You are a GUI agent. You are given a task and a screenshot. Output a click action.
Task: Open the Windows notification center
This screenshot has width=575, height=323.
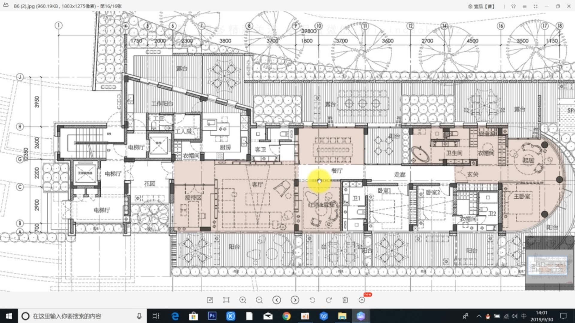(563, 316)
